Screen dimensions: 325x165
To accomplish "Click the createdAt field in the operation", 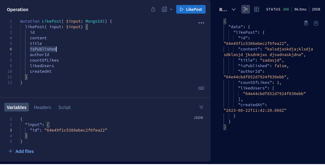I will tap(41, 72).
